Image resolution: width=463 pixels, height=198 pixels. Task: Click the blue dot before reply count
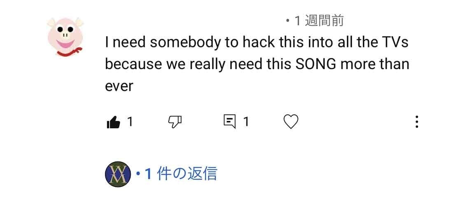[138, 174]
